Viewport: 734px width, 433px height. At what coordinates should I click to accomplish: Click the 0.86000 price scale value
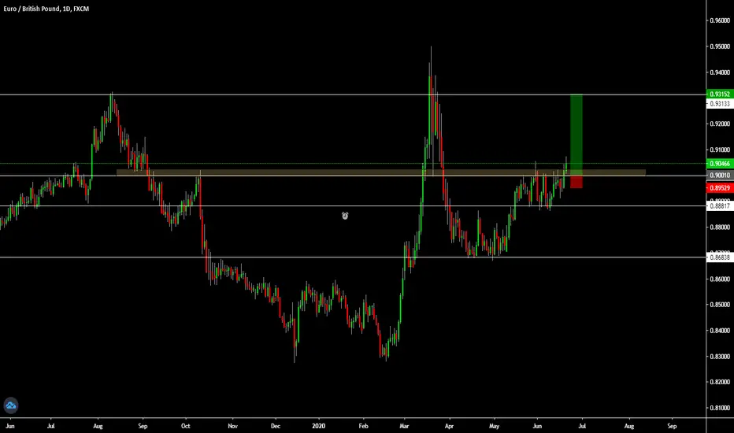point(720,279)
